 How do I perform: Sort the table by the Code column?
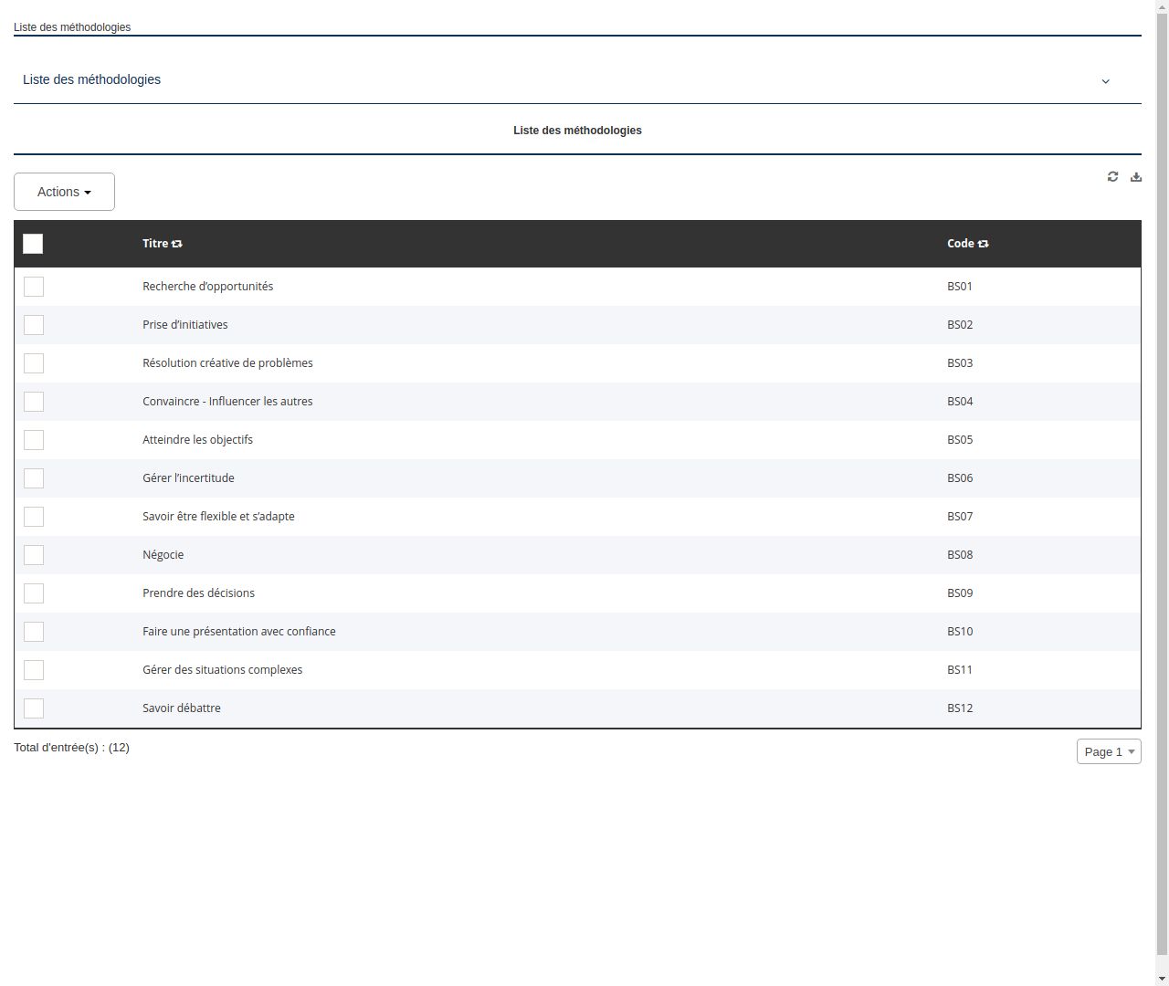(x=983, y=244)
